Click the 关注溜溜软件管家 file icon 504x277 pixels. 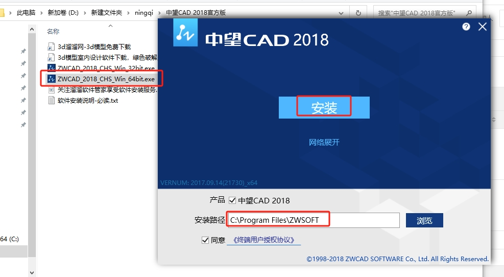51,90
